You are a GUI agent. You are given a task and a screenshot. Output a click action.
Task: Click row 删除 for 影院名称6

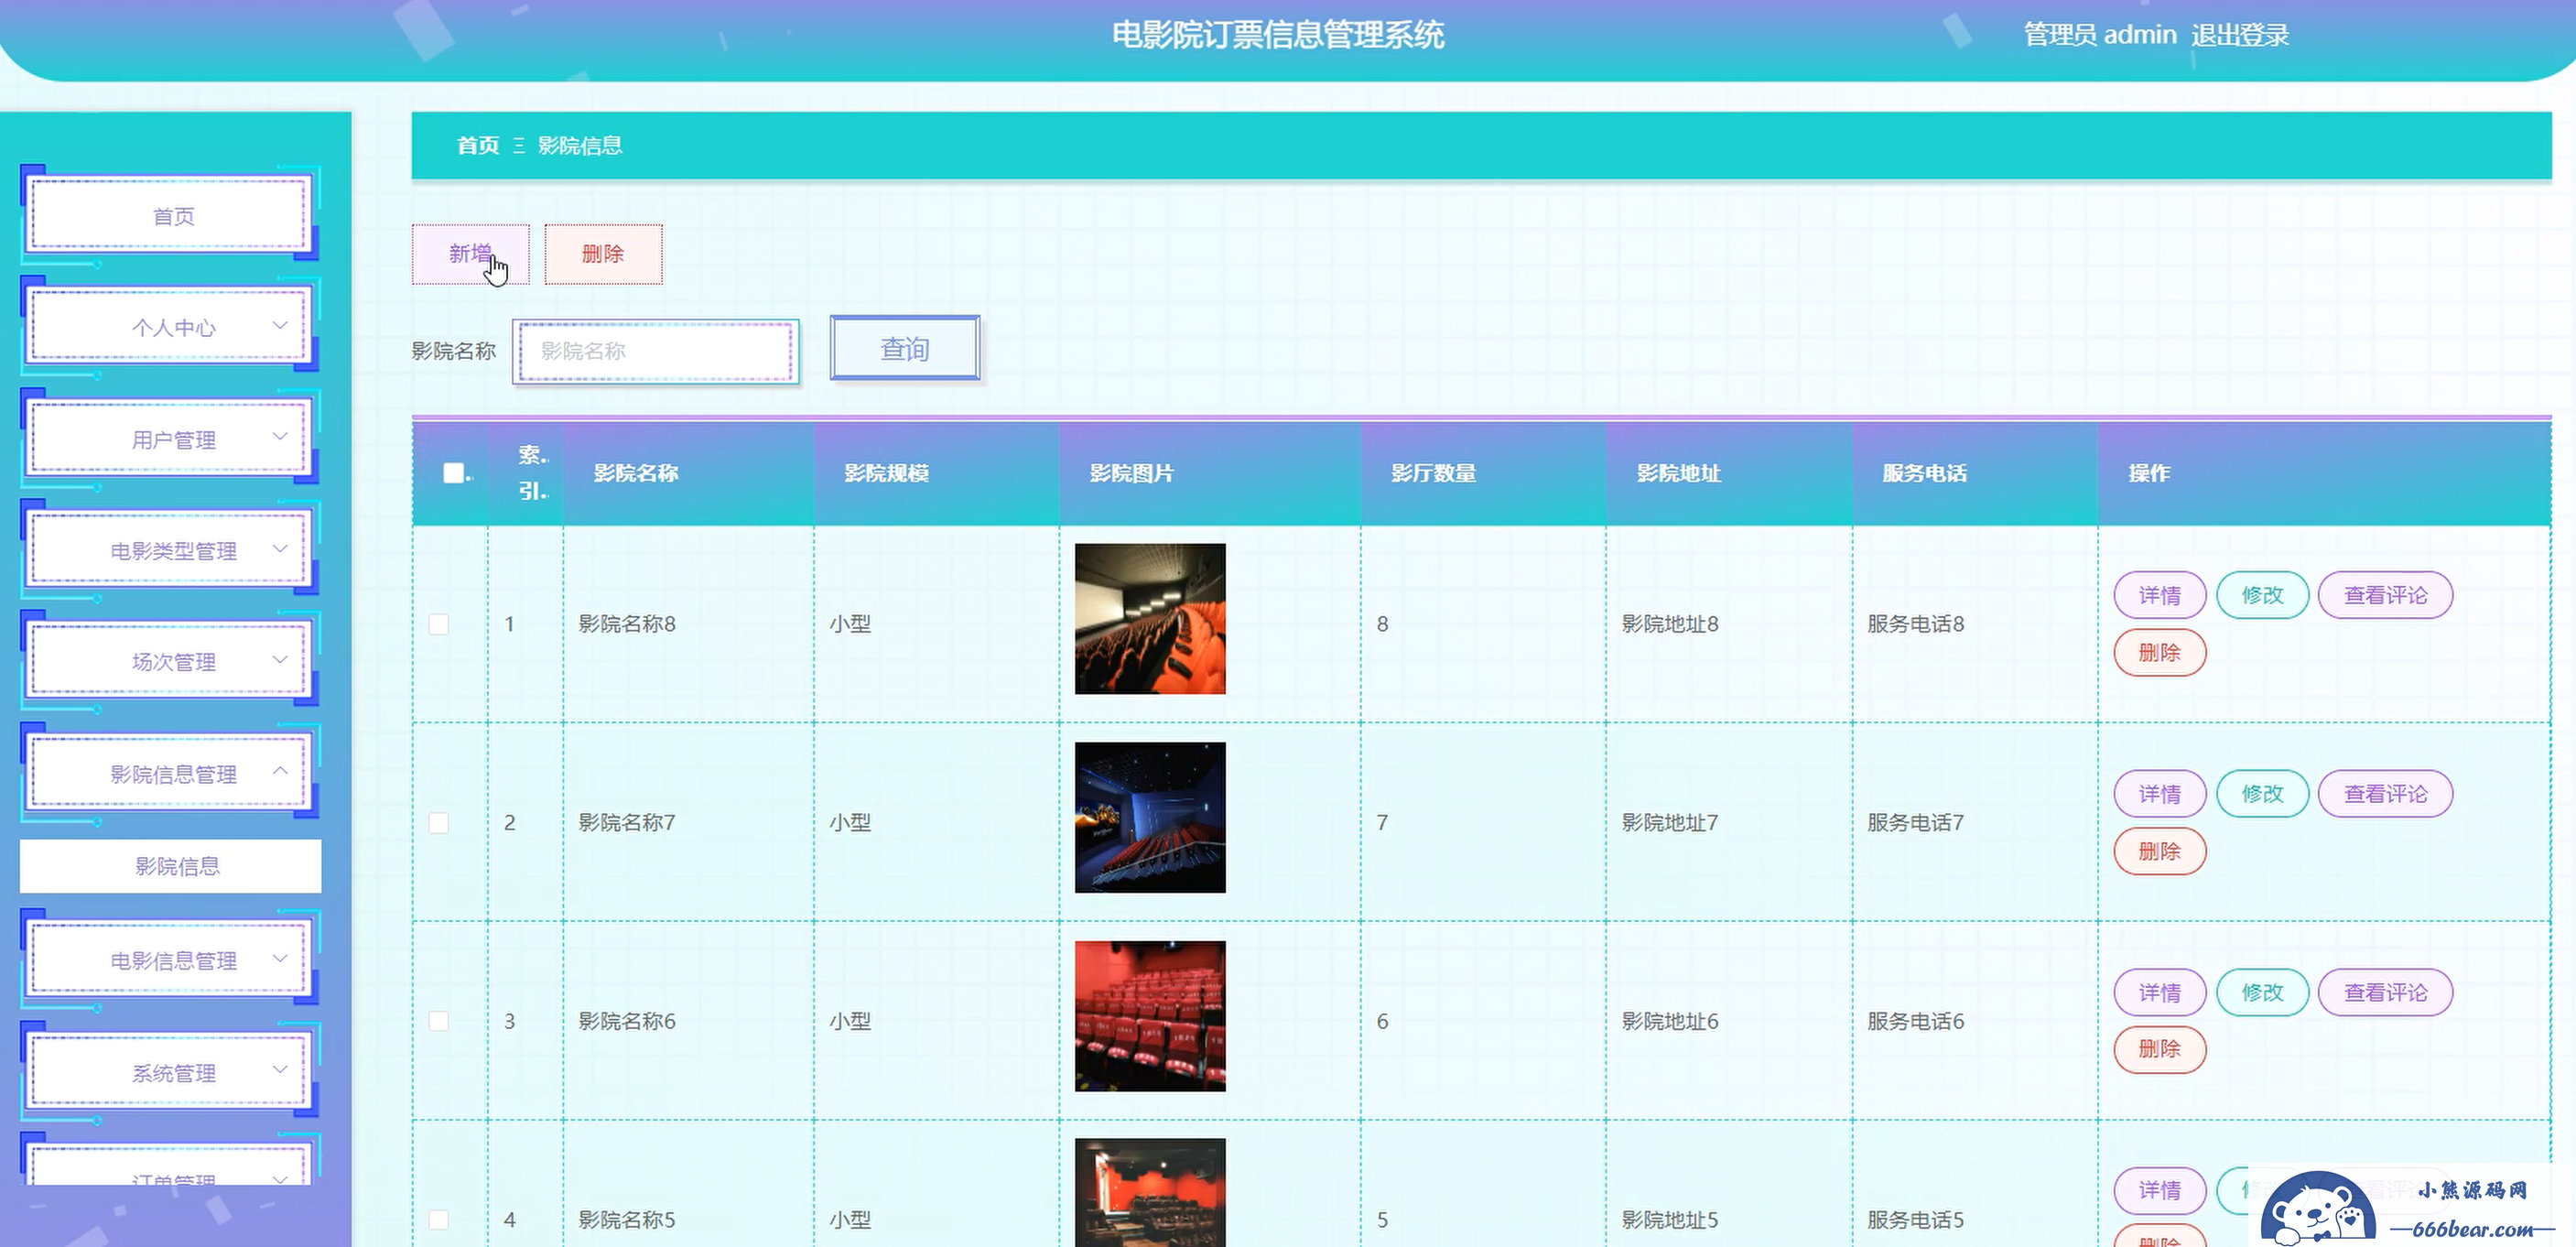[x=2160, y=1049]
